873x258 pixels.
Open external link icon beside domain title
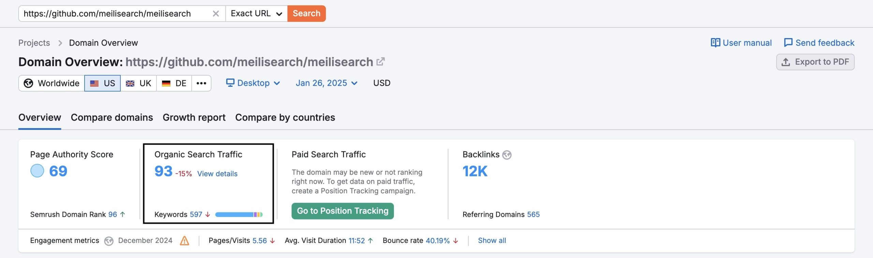[x=381, y=62]
